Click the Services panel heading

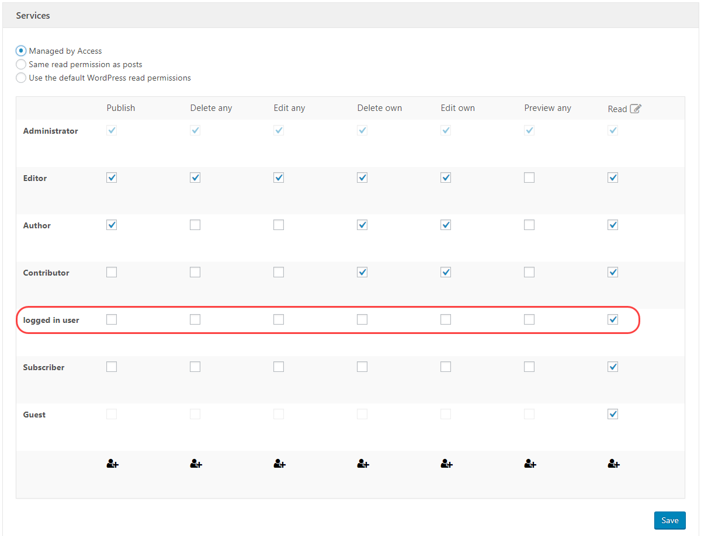tap(33, 16)
